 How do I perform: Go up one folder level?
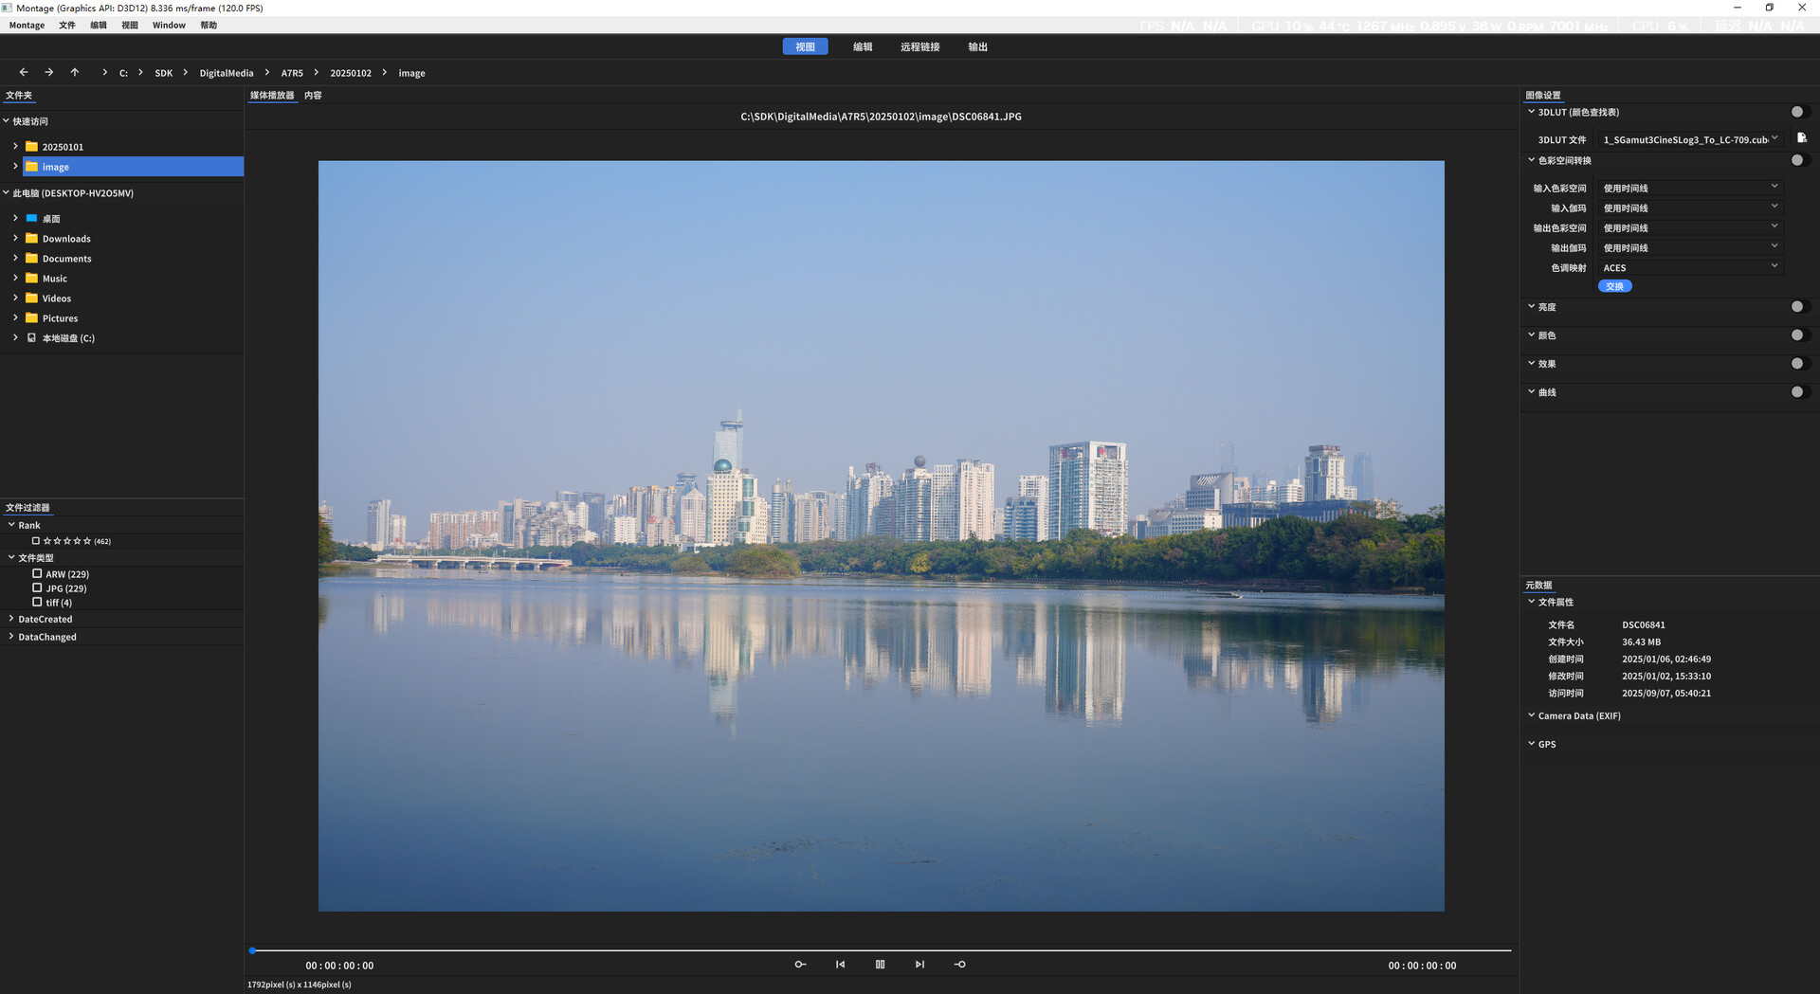point(75,72)
